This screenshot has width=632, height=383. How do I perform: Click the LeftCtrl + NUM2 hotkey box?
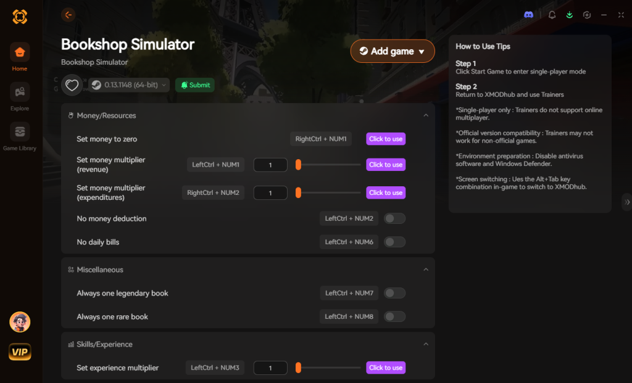pos(349,218)
